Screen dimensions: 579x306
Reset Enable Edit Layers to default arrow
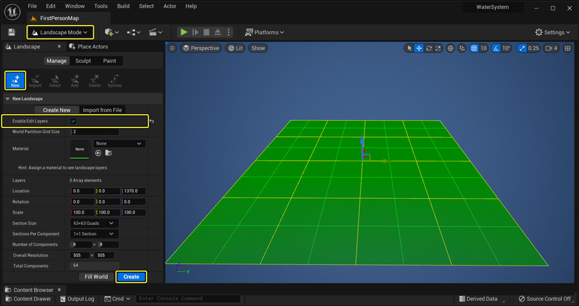point(152,121)
